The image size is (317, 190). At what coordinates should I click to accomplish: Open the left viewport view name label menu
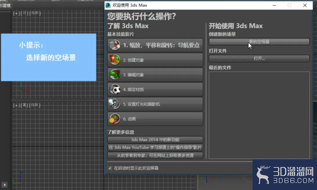click(24, 105)
